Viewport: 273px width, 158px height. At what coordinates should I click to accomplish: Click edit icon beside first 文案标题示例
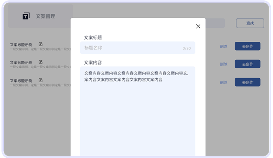[x=41, y=44]
